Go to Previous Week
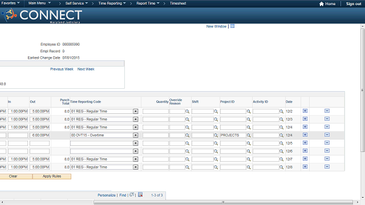Image resolution: width=365 pixels, height=205 pixels. pyautogui.click(x=62, y=69)
